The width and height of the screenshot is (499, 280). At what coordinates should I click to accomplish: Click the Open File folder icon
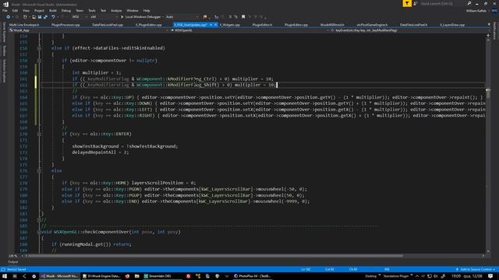pyautogui.click(x=34, y=17)
